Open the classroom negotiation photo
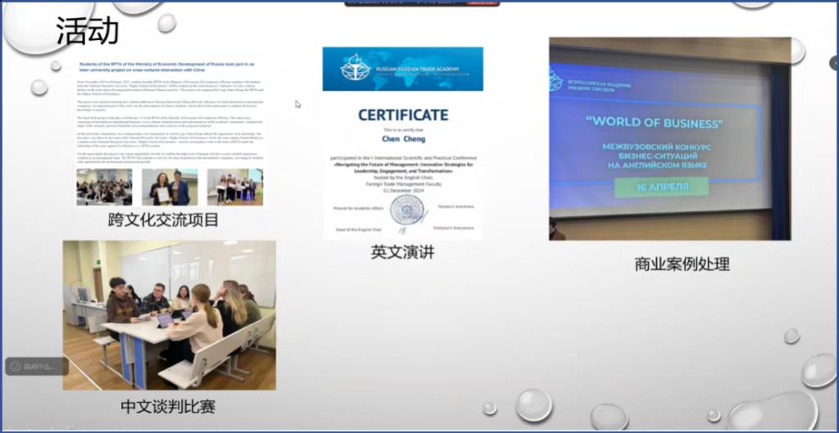Screen dimensions: 839x433 tap(170, 315)
